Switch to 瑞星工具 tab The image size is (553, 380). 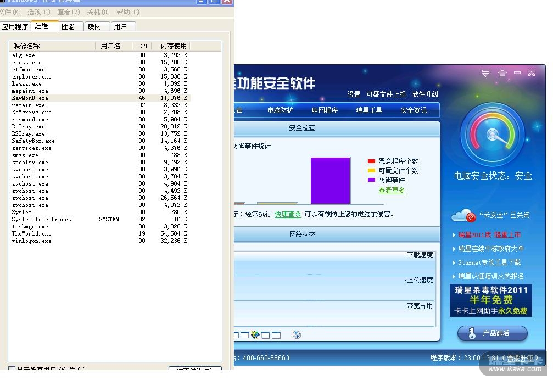coord(369,110)
